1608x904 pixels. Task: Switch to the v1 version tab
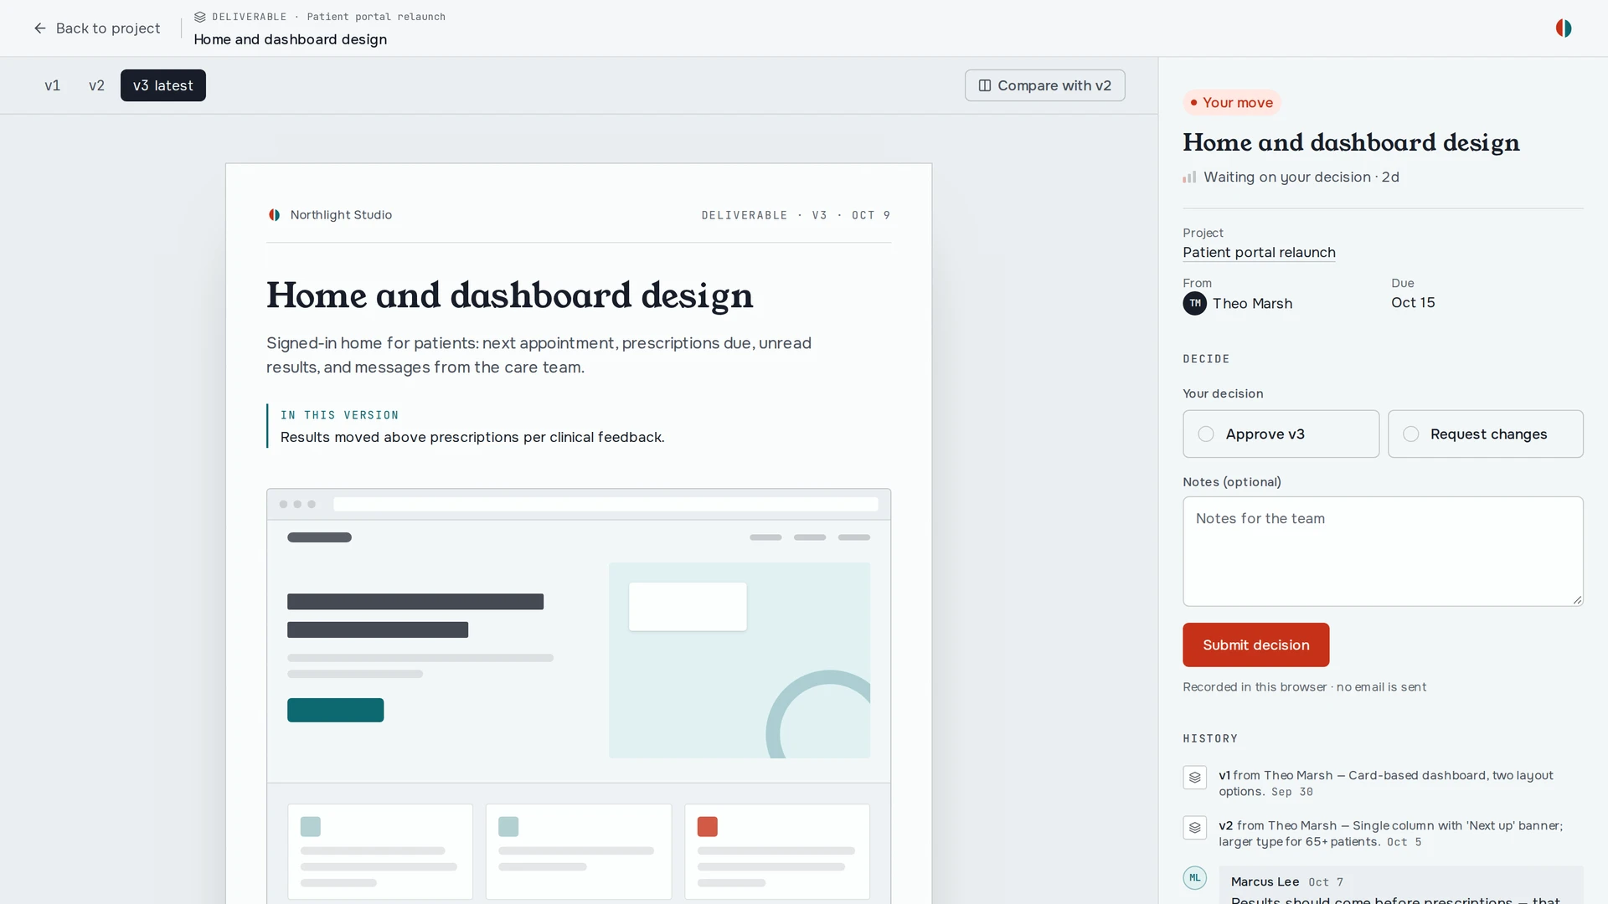(x=52, y=85)
